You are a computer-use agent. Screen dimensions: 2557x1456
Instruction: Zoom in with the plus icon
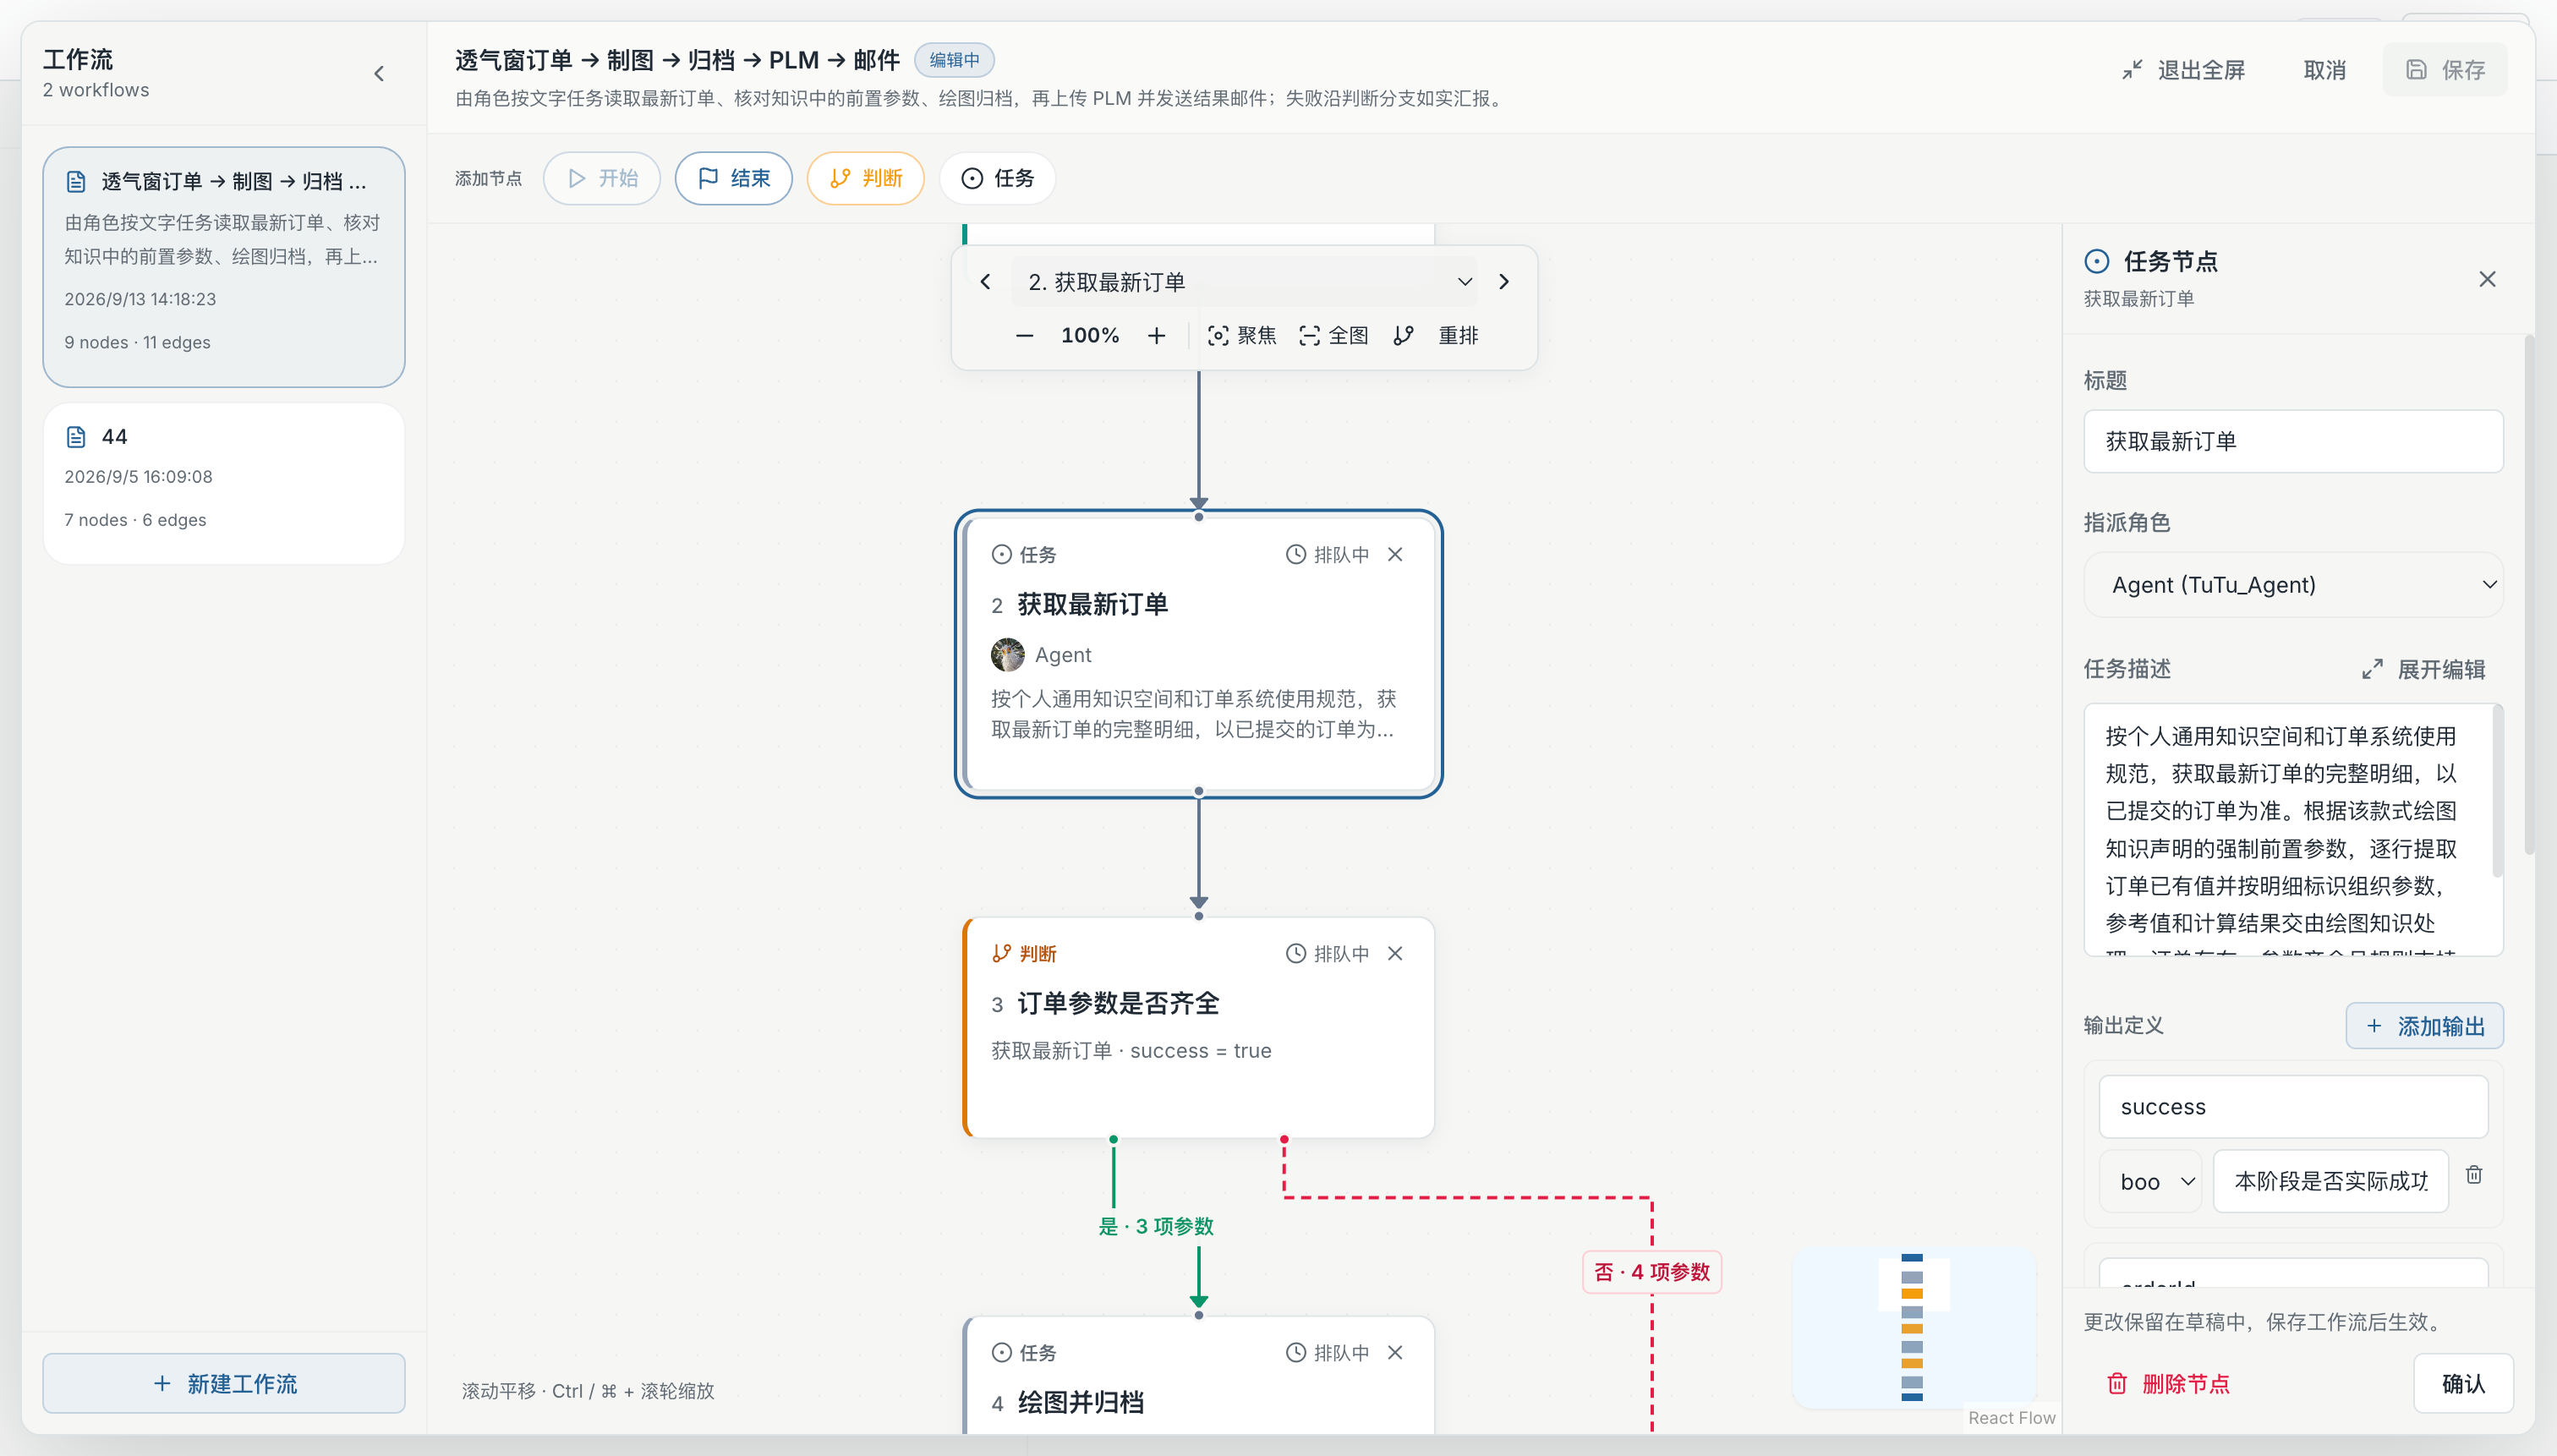(1156, 336)
